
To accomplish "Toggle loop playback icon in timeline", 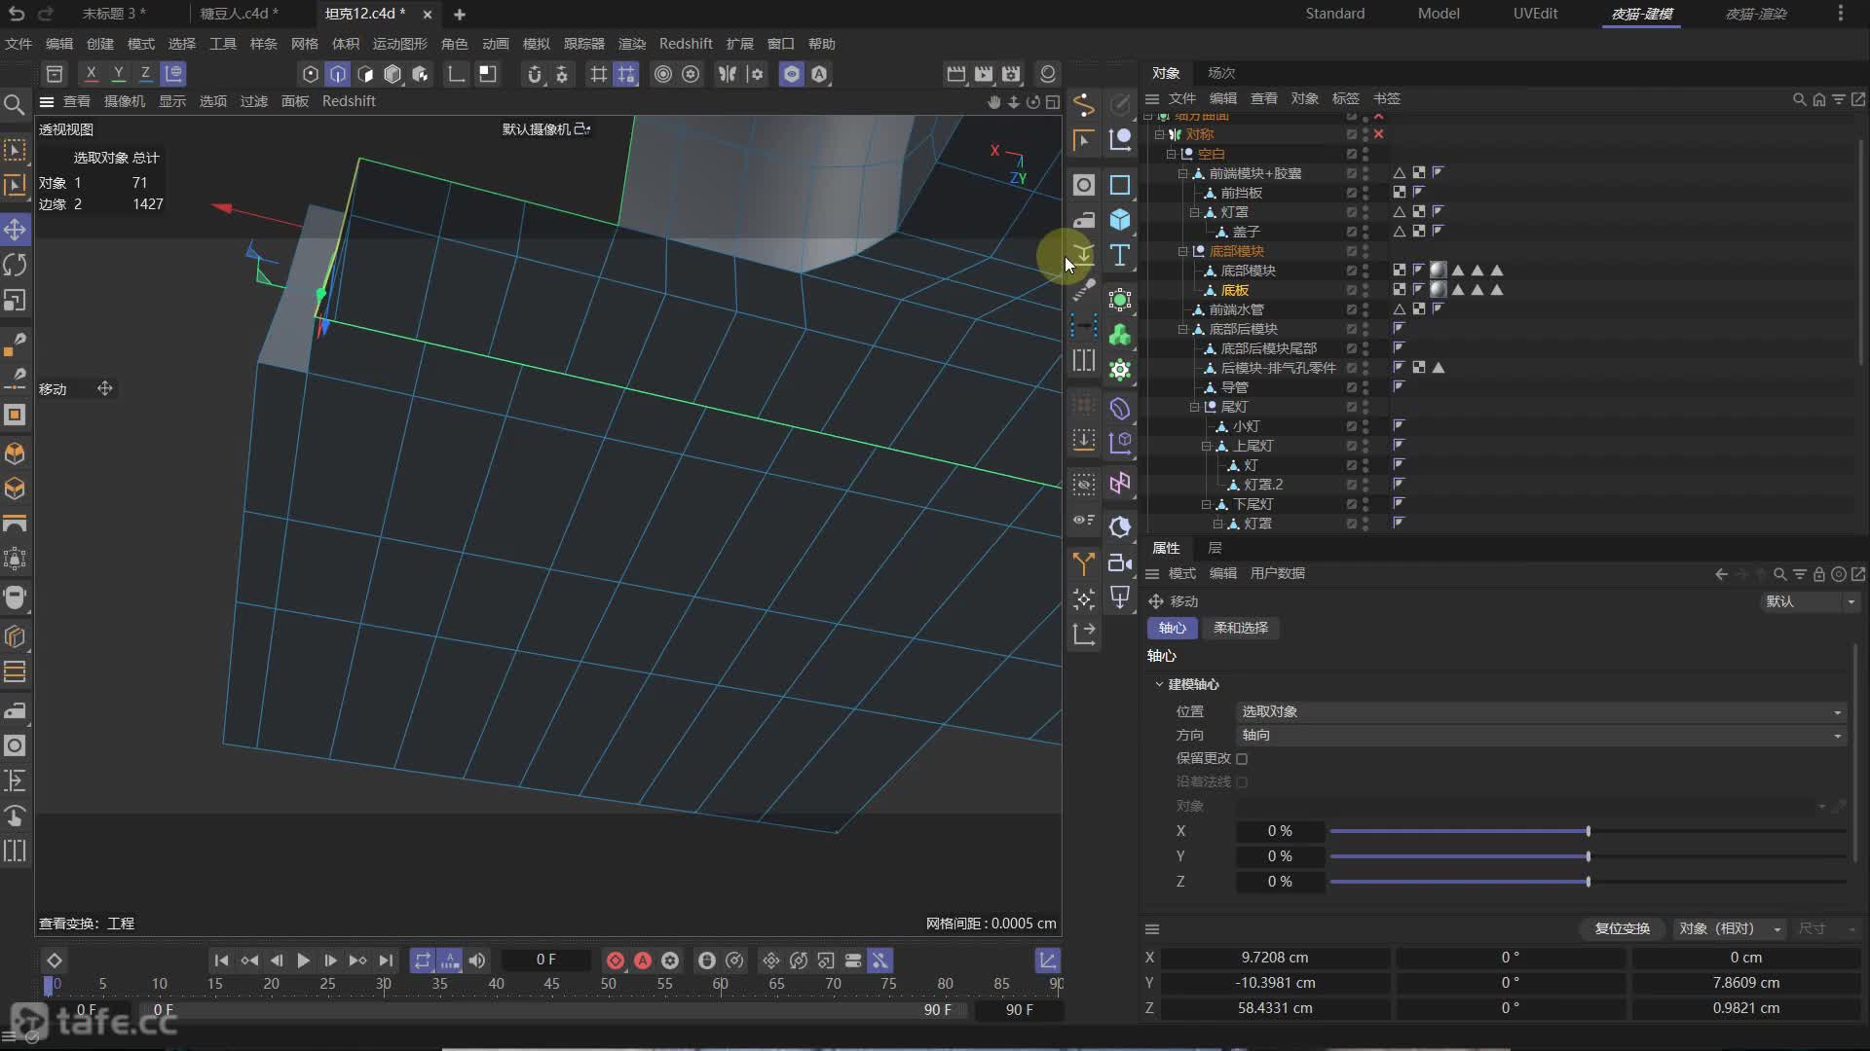I will pos(422,960).
